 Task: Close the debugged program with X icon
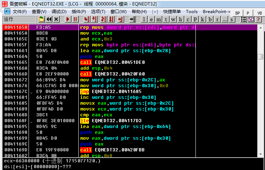click(x=56, y=19)
